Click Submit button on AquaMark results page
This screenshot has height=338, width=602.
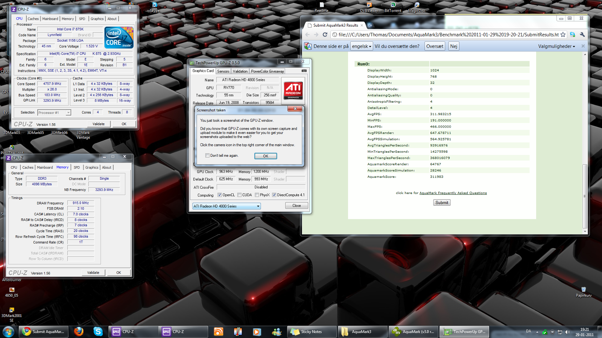click(442, 203)
